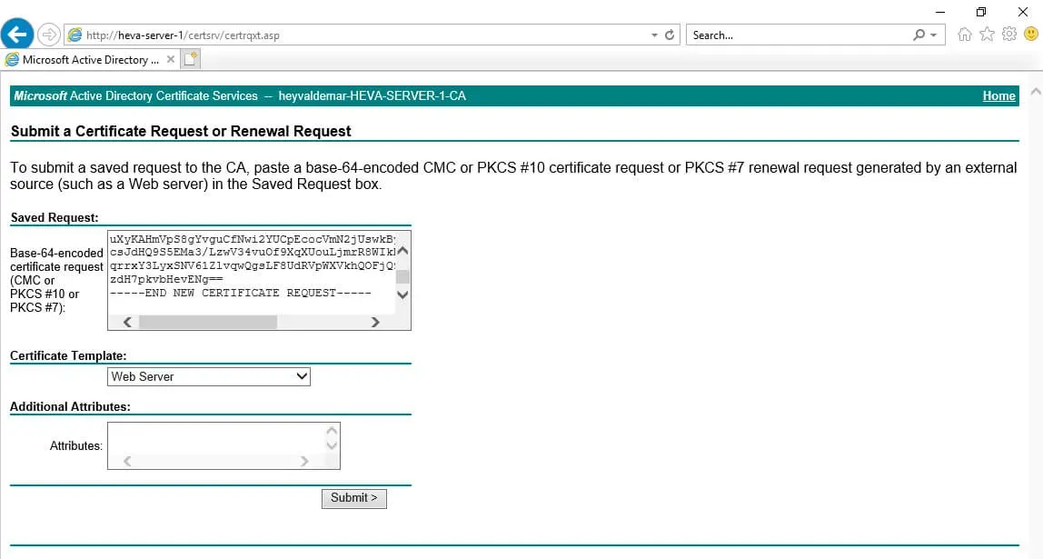Open the search provider dropdown arrow
The image size is (1043, 559).
tap(934, 35)
